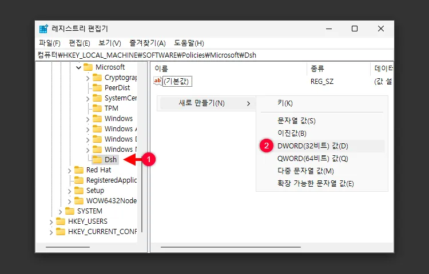Image resolution: width=429 pixels, height=274 pixels.
Task: Close the Registry Editor window
Action: (x=380, y=29)
